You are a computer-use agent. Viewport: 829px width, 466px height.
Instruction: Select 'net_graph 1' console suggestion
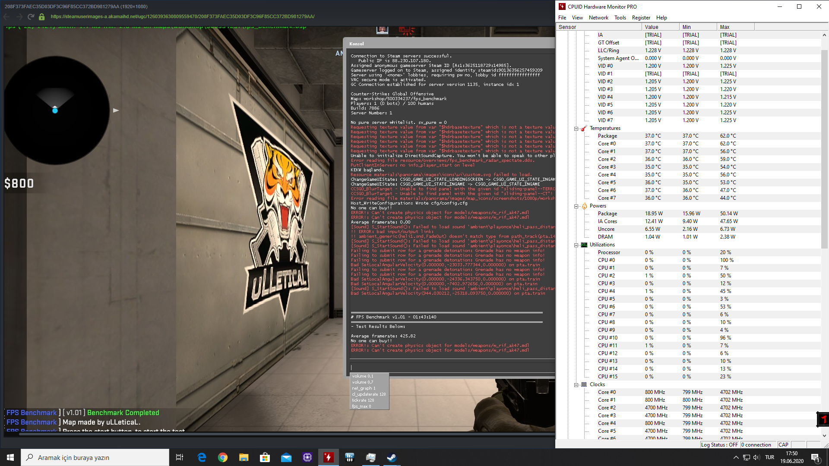369,388
